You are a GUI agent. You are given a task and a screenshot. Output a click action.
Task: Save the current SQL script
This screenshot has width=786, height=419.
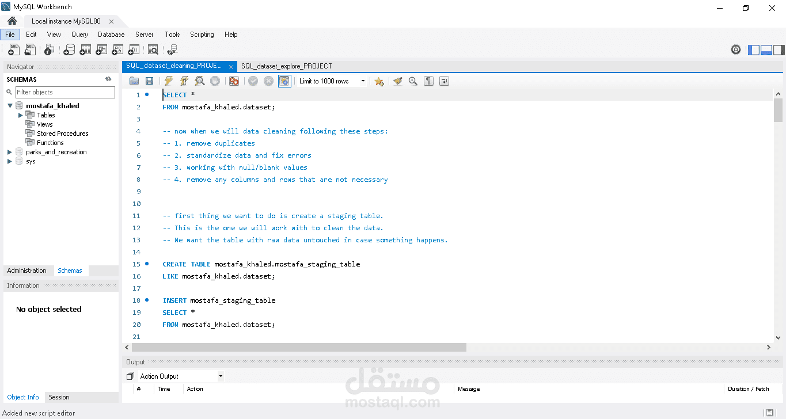(149, 81)
